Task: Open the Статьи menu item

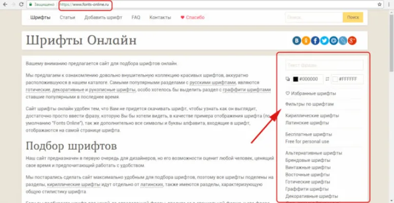Action: tap(67, 17)
